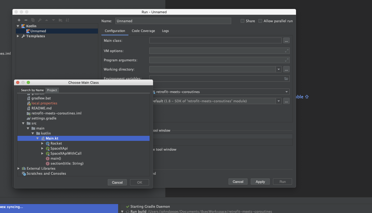Remove configuration using the minus icon

(26, 20)
